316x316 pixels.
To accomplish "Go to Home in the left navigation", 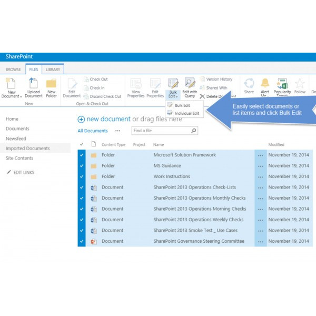I will [x=12, y=119].
